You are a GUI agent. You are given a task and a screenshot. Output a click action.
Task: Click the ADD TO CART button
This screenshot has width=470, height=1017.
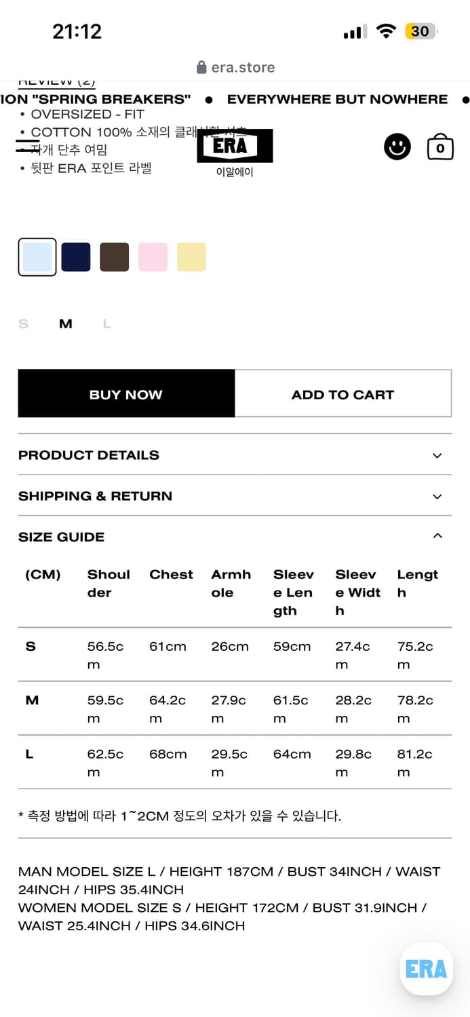(x=342, y=394)
